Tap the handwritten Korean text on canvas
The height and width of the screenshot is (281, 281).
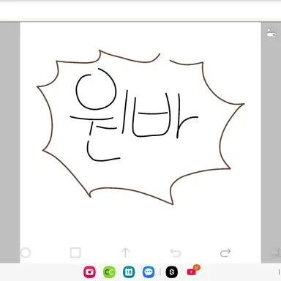[134, 115]
